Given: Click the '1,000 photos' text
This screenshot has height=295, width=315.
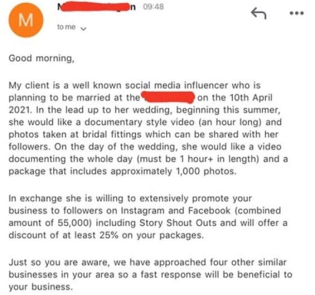Looking at the screenshot, I should point(206,171).
